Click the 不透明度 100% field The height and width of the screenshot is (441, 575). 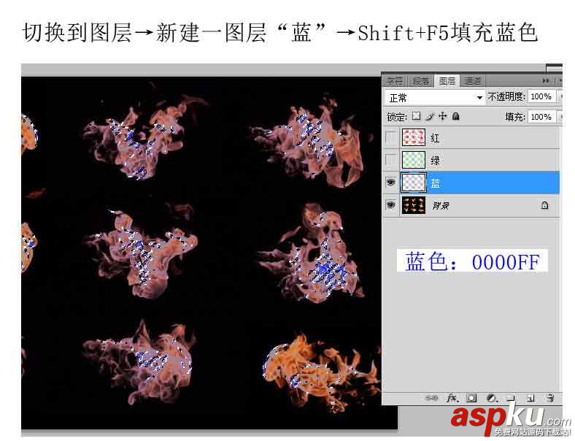click(x=541, y=97)
